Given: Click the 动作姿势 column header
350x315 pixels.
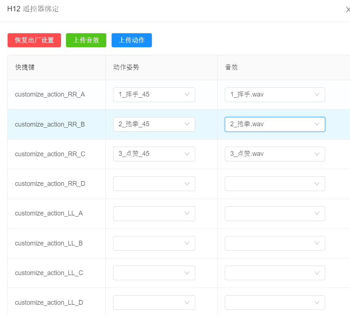Looking at the screenshot, I should (x=126, y=67).
